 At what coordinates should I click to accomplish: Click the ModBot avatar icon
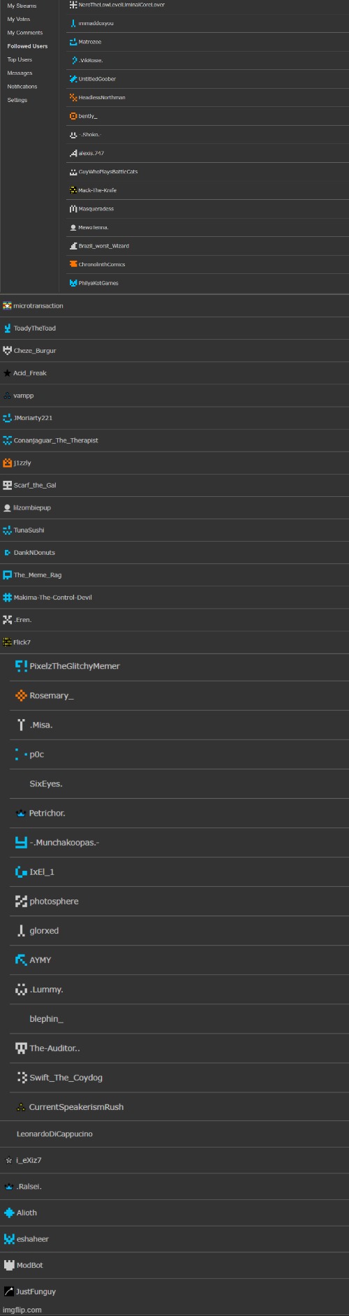(x=9, y=1265)
